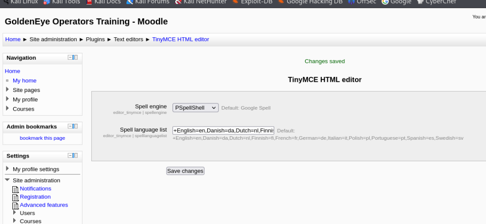The width and height of the screenshot is (486, 224).
Task: Dock the Admin bookmarks block
Action: click(75, 126)
